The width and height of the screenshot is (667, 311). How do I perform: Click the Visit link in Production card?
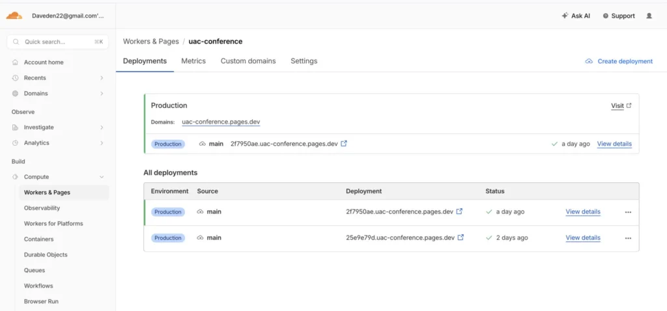(617, 106)
